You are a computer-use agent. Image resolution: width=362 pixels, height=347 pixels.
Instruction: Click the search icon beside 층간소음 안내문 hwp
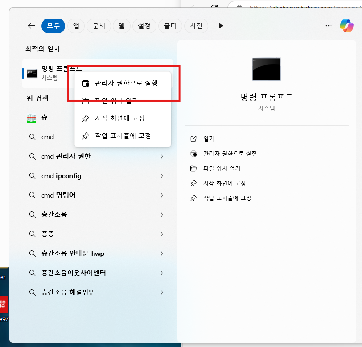point(32,254)
